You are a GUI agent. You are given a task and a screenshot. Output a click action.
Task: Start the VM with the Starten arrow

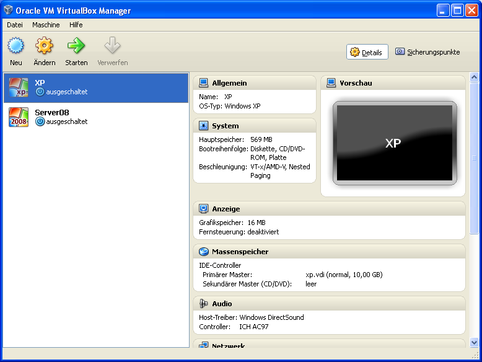pyautogui.click(x=76, y=45)
